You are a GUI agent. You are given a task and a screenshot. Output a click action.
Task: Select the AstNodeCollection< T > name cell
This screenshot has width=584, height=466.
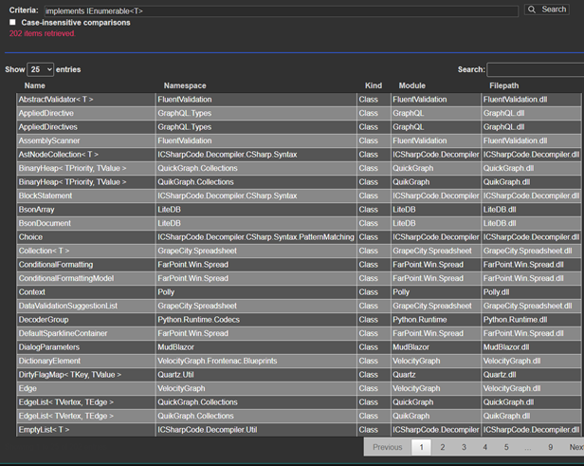coord(85,155)
